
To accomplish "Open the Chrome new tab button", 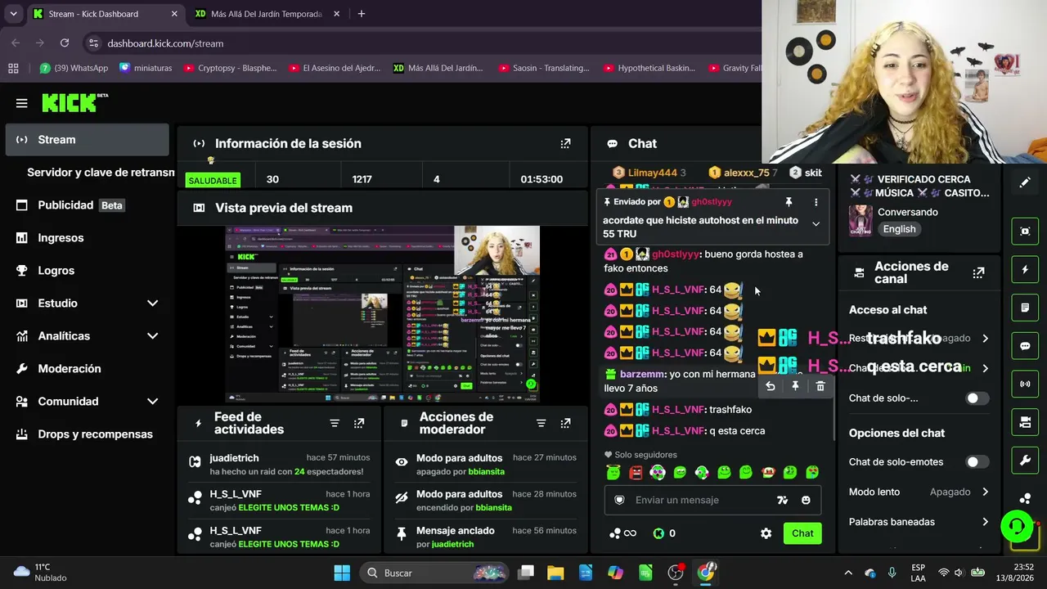I will coord(361,14).
